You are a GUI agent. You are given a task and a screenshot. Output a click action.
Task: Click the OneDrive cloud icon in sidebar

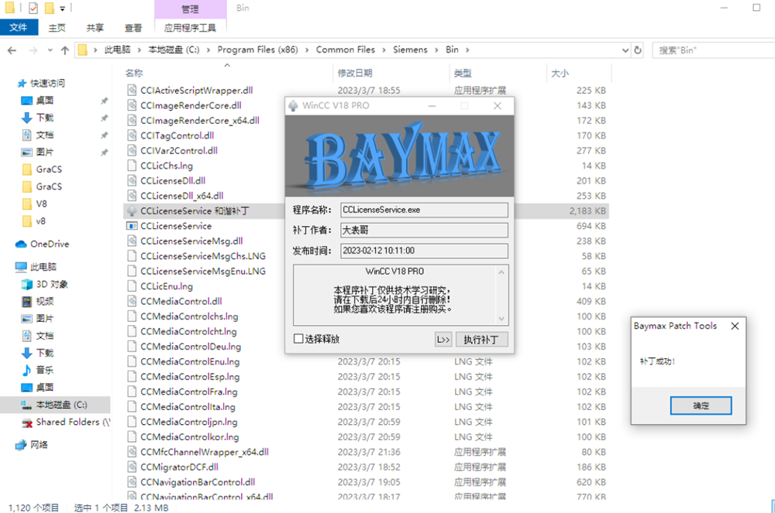22,244
